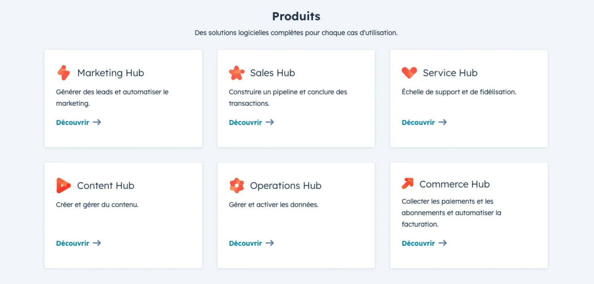Click the arrow beside Service Hub Découvrir

pos(443,122)
